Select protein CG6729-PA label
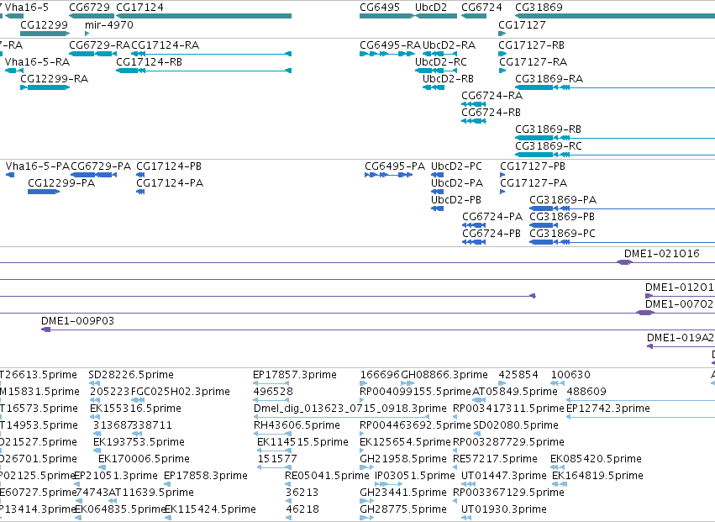This screenshot has height=522, width=715. tap(100, 166)
